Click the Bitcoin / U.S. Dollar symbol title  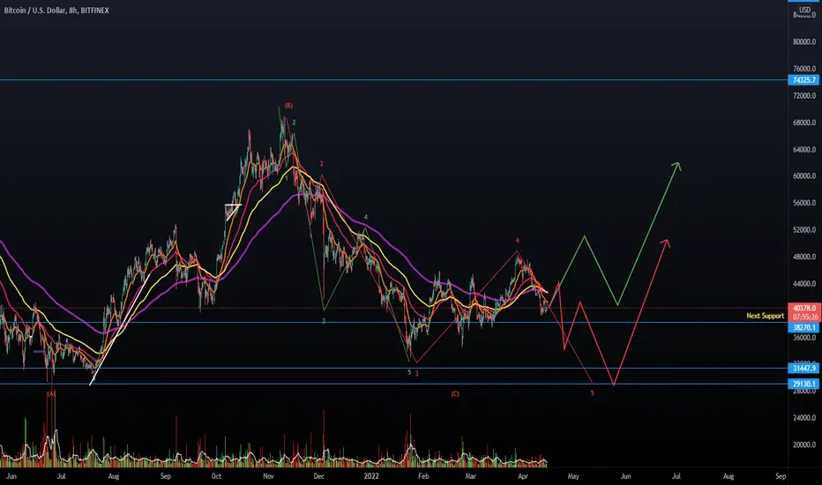34,11
